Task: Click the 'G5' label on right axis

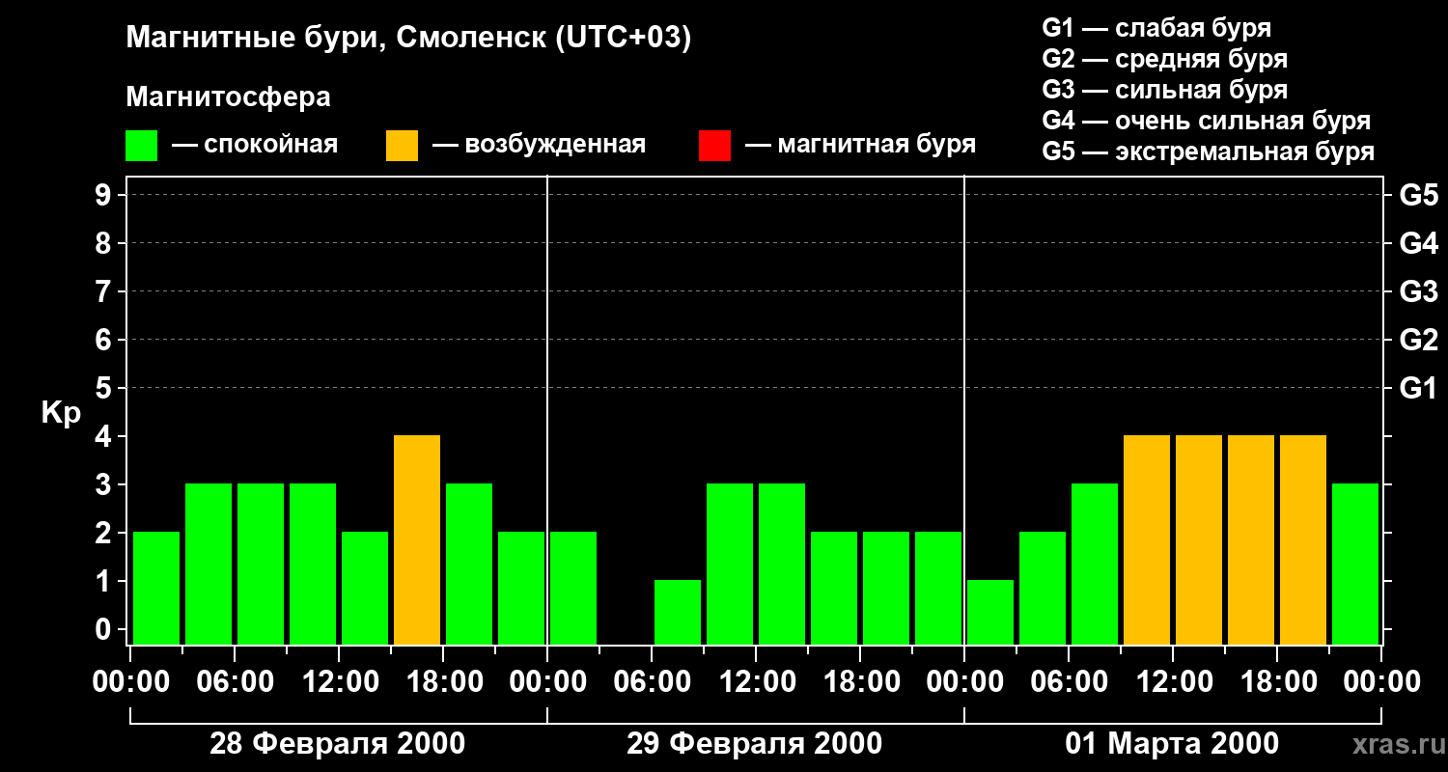Action: [x=1418, y=195]
